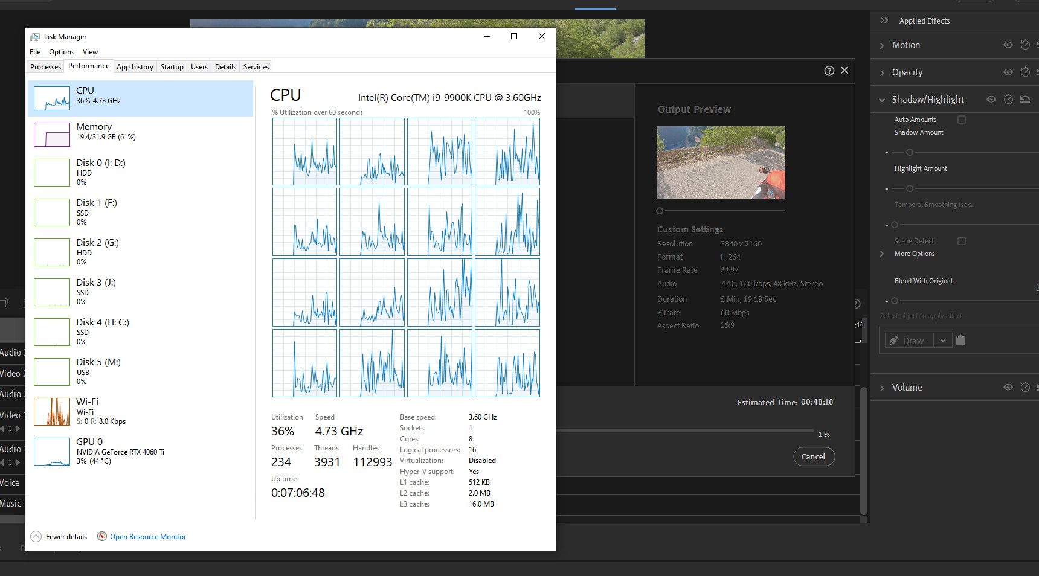Expand the Motion effect properties
This screenshot has height=576, width=1039.
point(883,45)
